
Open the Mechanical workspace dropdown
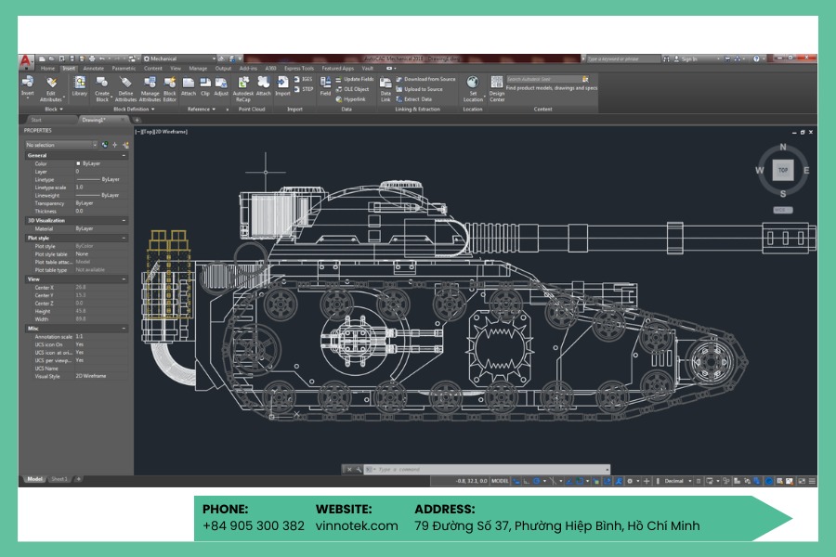click(x=179, y=58)
